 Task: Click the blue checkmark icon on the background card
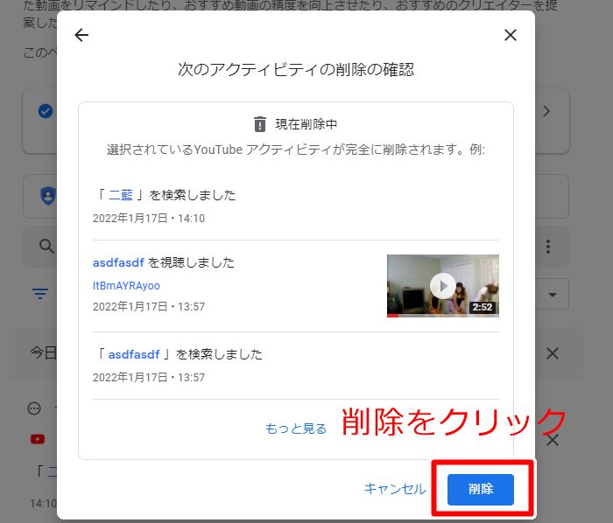point(46,111)
